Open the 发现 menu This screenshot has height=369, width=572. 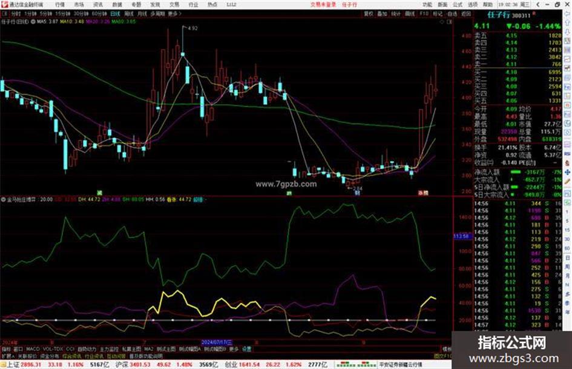point(155,4)
